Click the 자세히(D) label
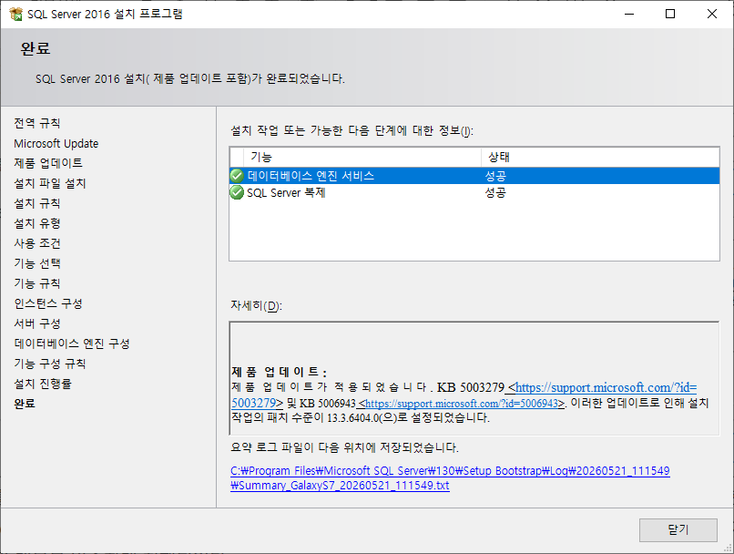Image resolution: width=734 pixels, height=554 pixels. coord(256,306)
